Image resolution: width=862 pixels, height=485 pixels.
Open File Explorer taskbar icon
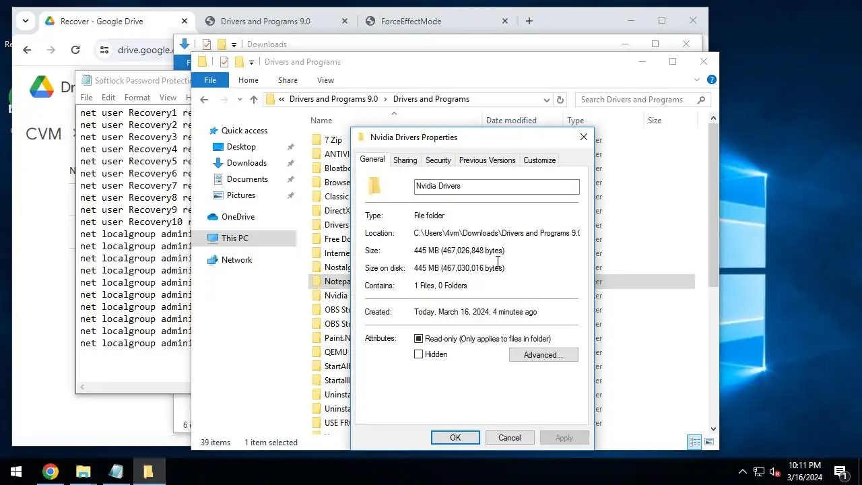(x=83, y=472)
